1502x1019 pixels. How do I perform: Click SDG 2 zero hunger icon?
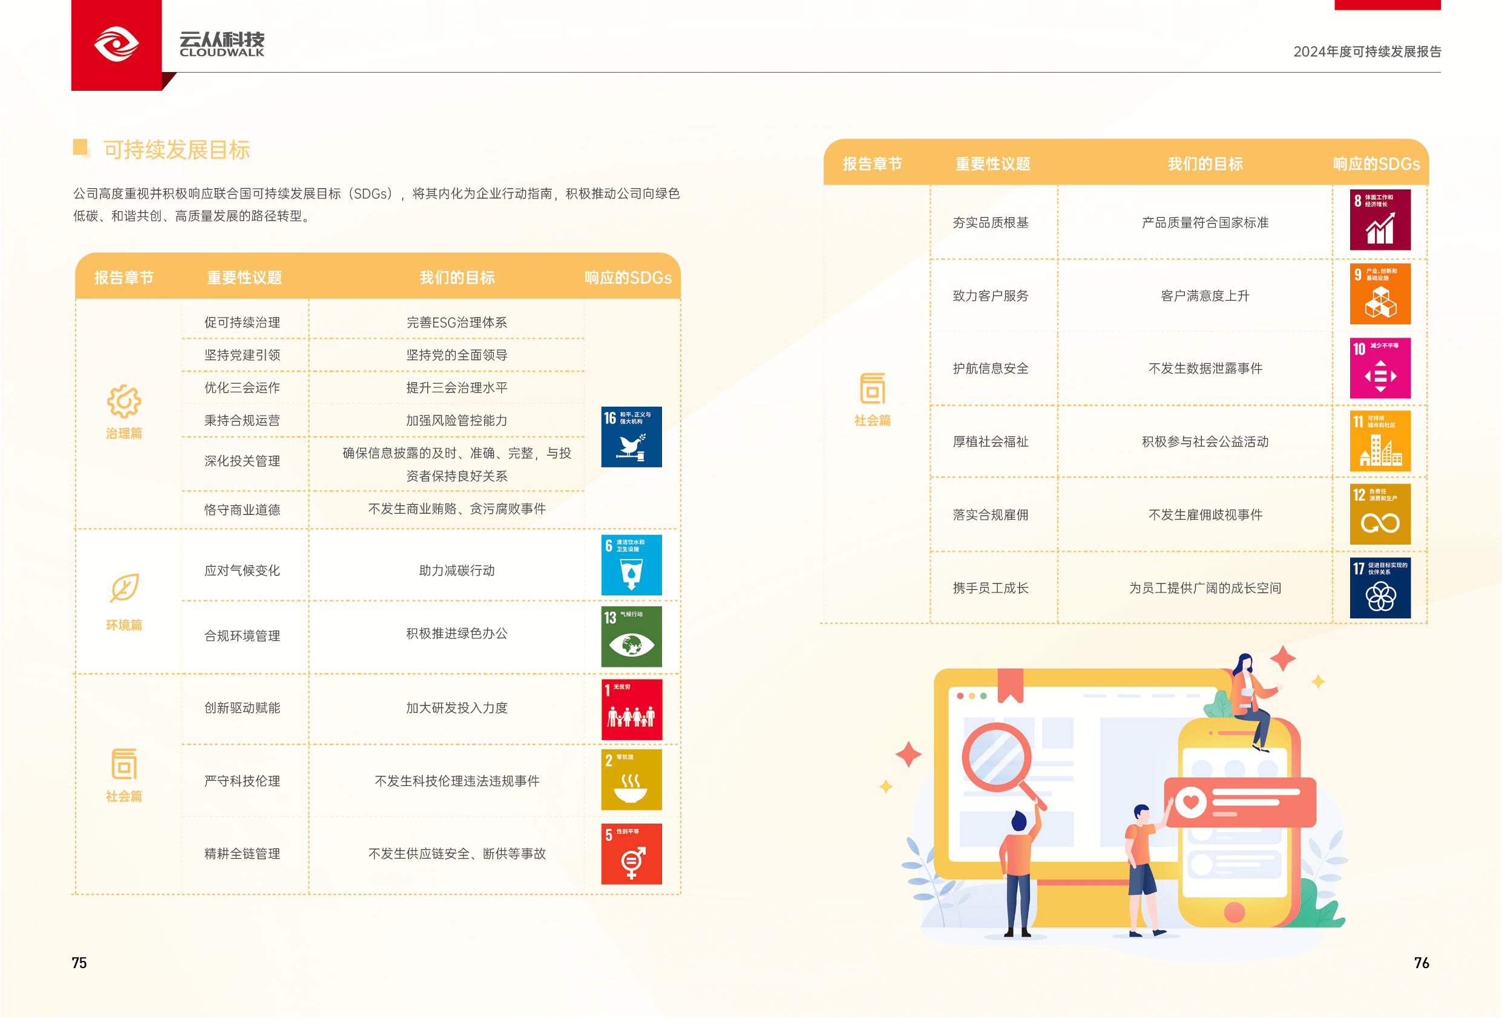pos(631,780)
